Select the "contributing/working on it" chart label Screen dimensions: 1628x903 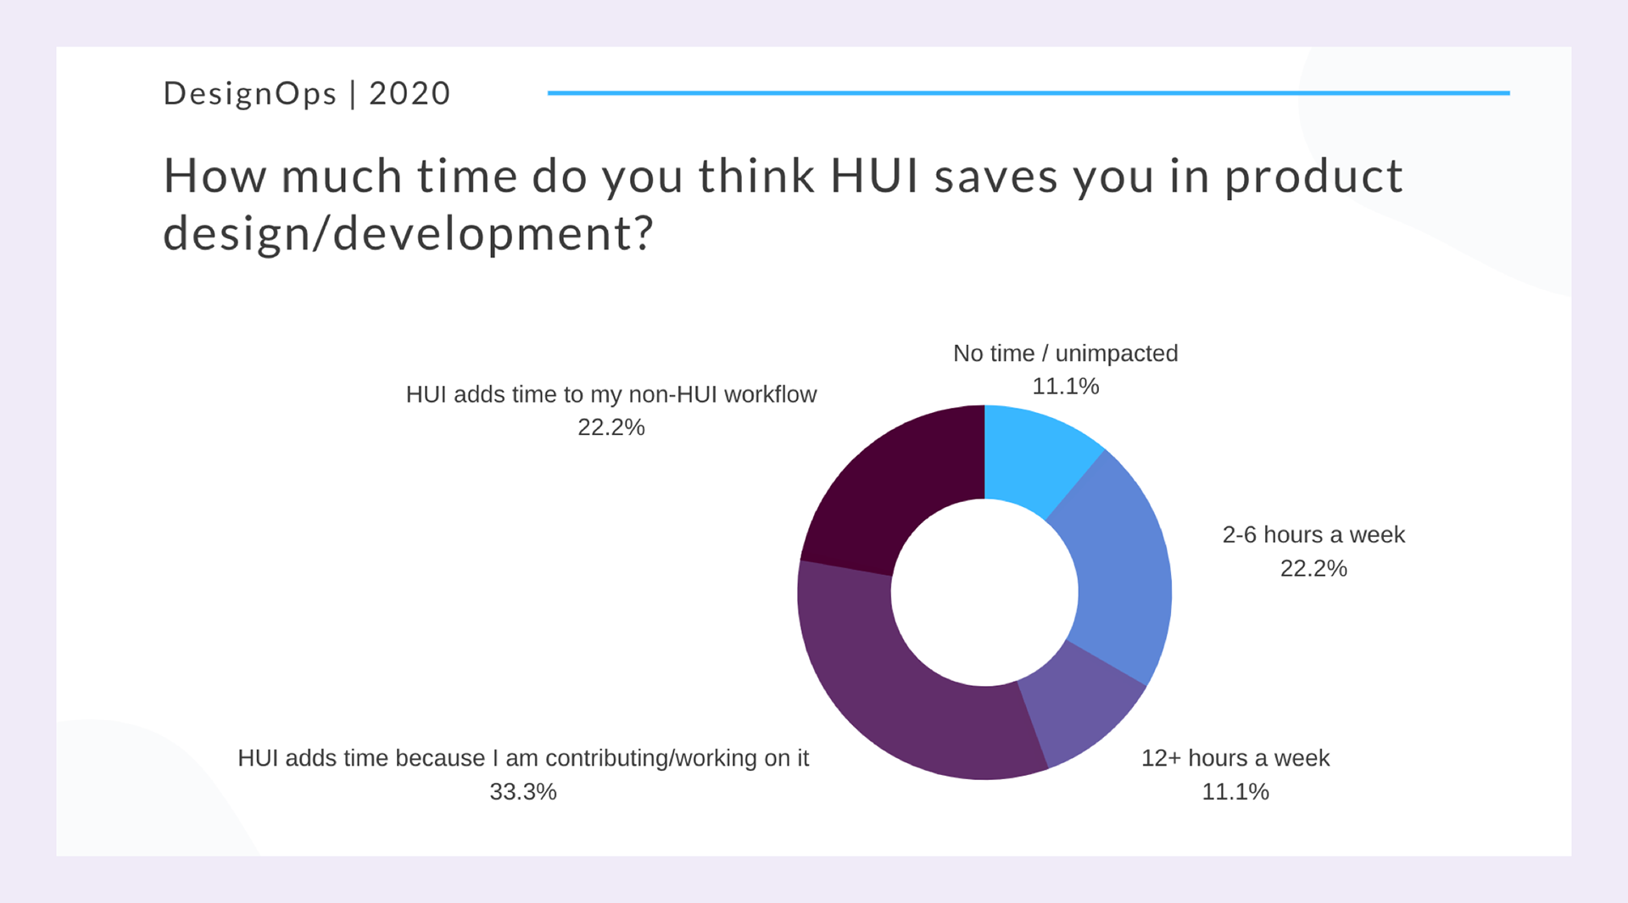pos(522,758)
